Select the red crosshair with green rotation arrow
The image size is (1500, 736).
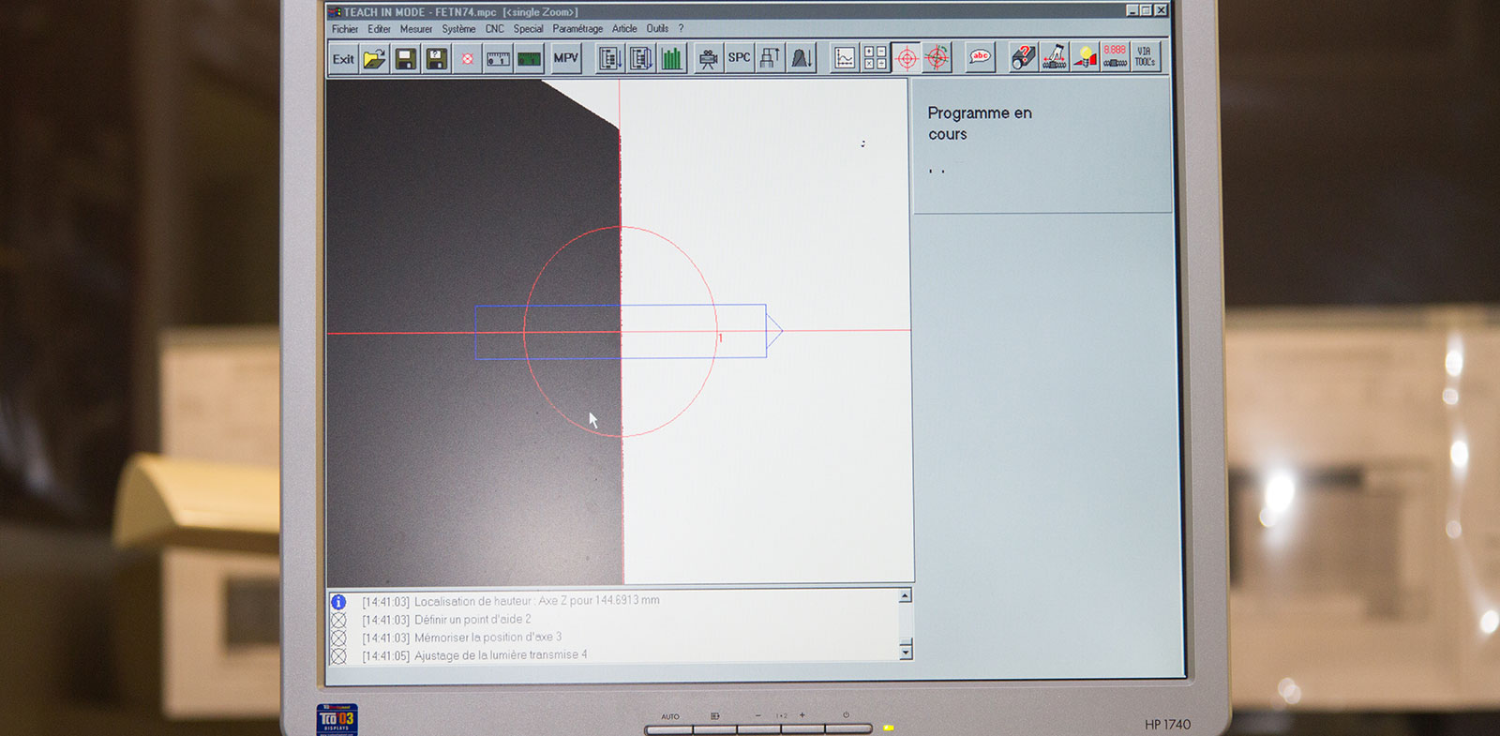[937, 58]
